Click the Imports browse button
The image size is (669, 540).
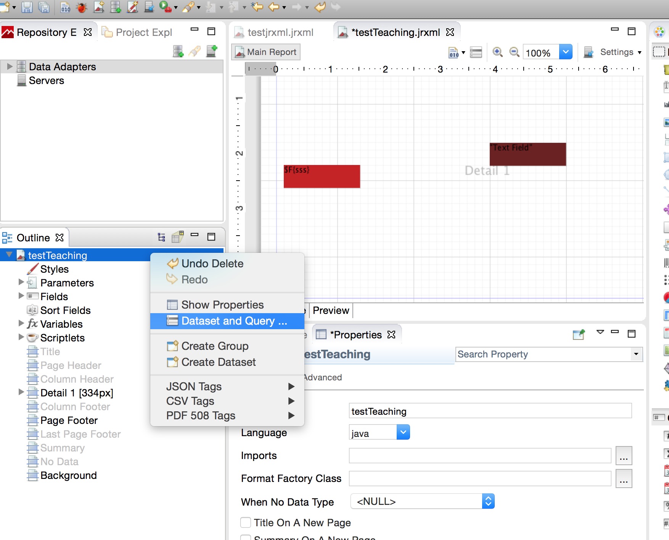pos(624,456)
